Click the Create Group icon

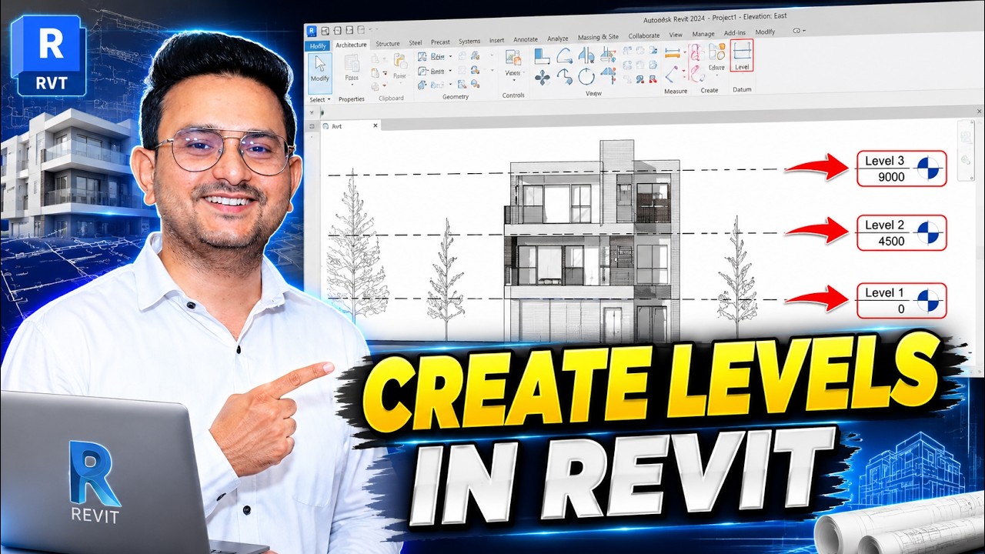[x=717, y=52]
